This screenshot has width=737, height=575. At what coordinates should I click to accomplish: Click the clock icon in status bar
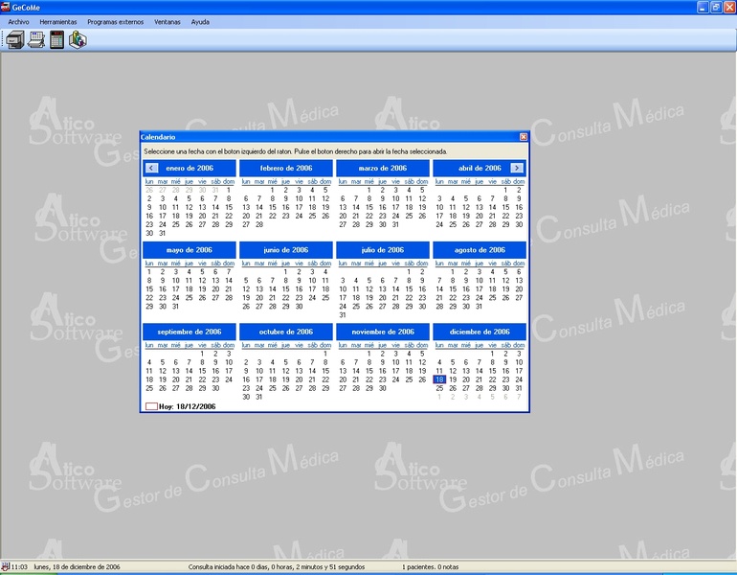coord(5,566)
